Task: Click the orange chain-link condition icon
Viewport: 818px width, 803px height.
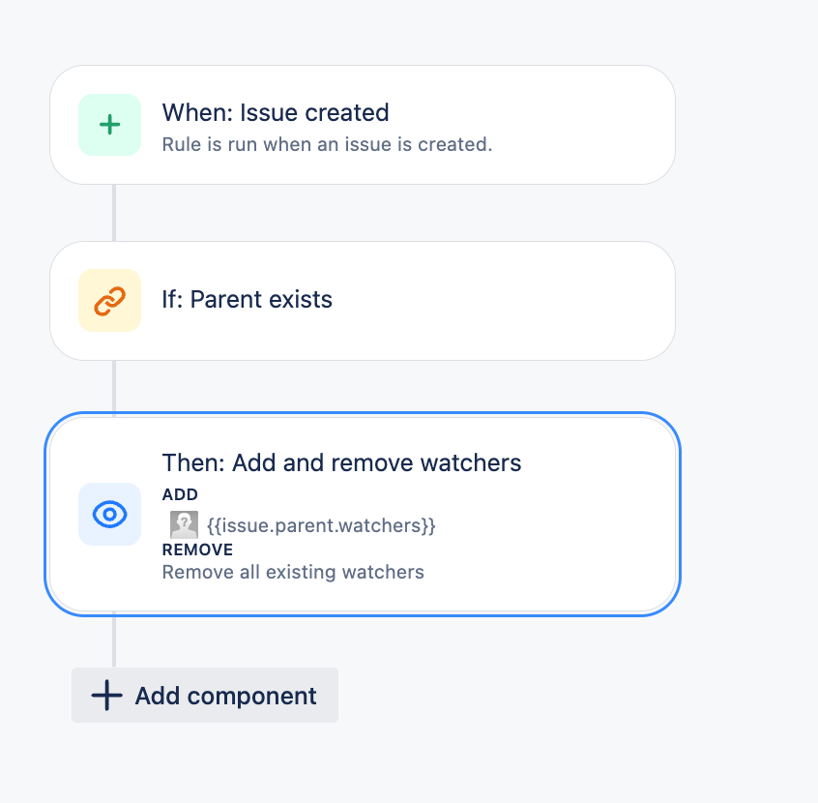Action: 109,300
